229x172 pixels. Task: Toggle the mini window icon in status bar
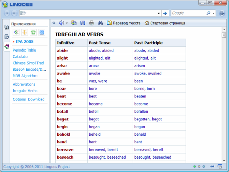coord(220,167)
